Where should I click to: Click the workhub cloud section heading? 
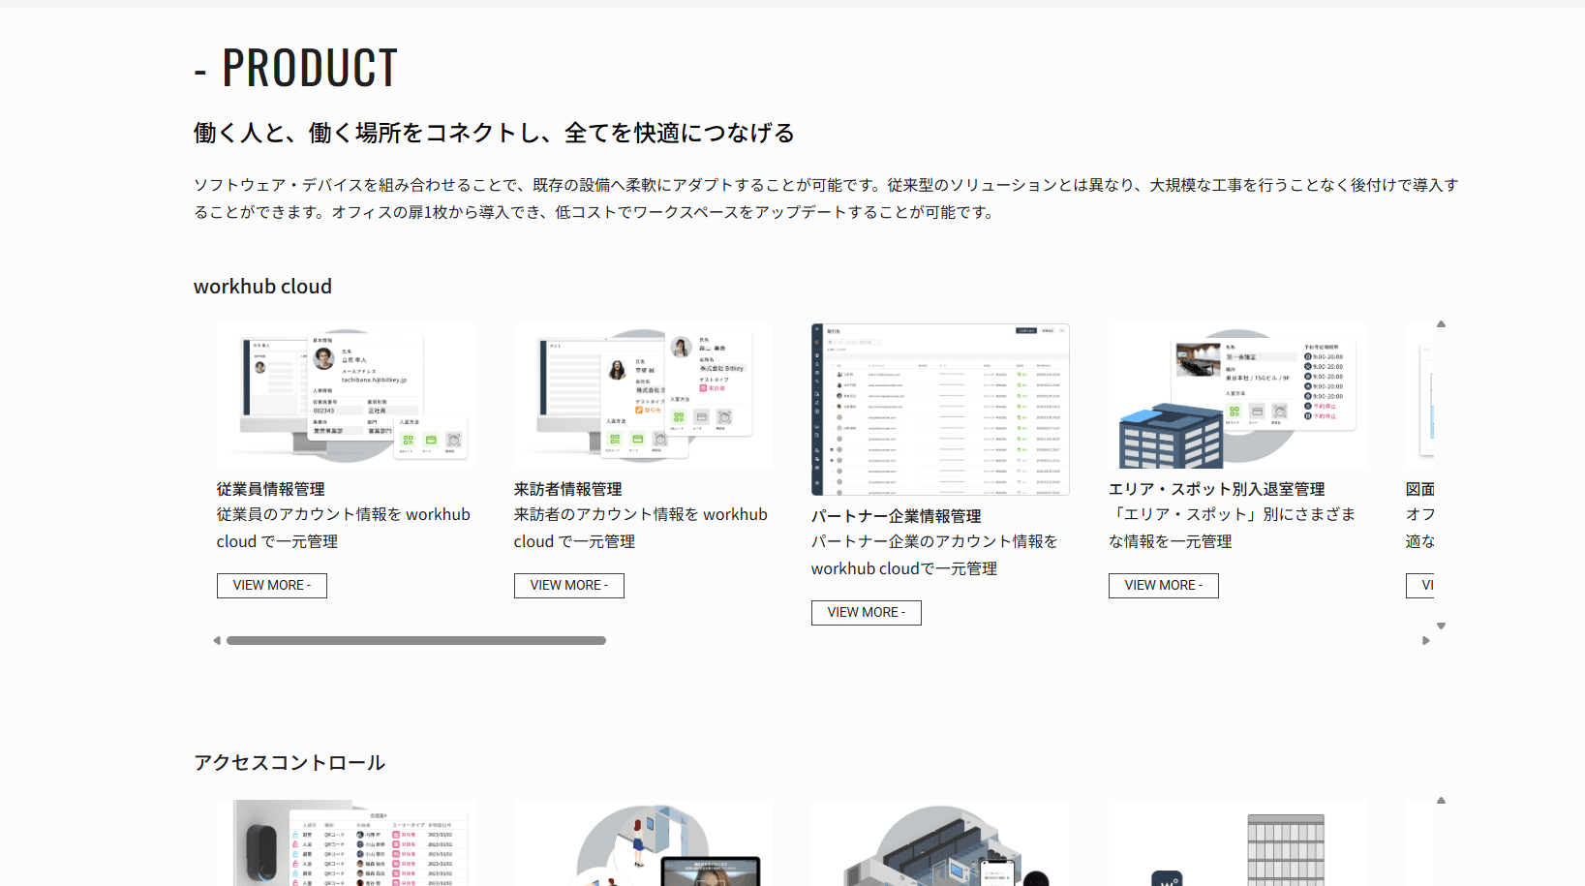point(262,287)
